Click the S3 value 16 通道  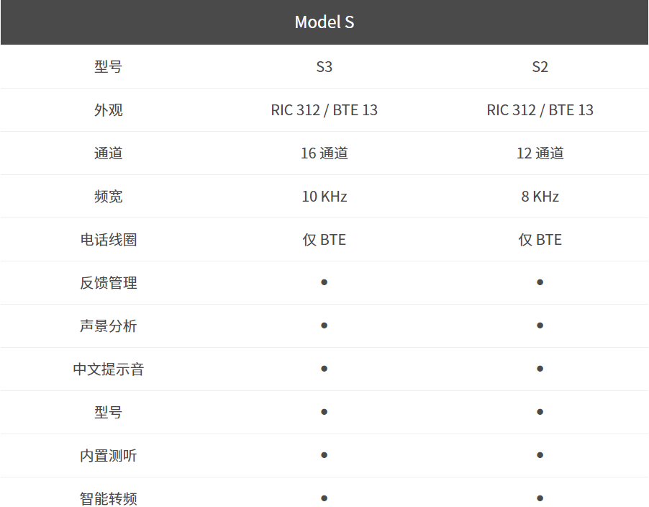(324, 153)
